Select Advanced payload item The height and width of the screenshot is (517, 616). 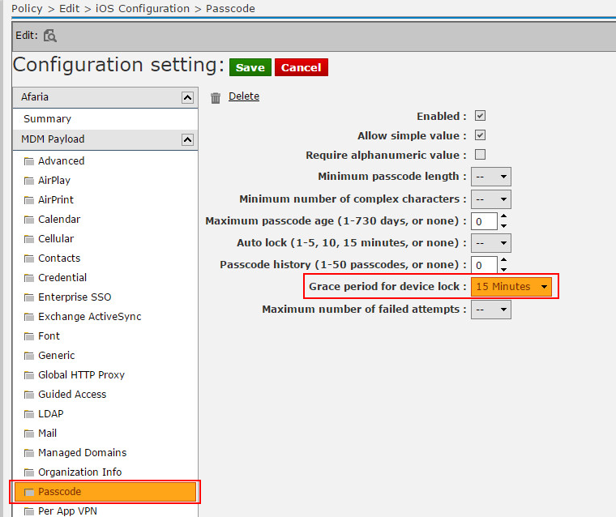(x=62, y=161)
